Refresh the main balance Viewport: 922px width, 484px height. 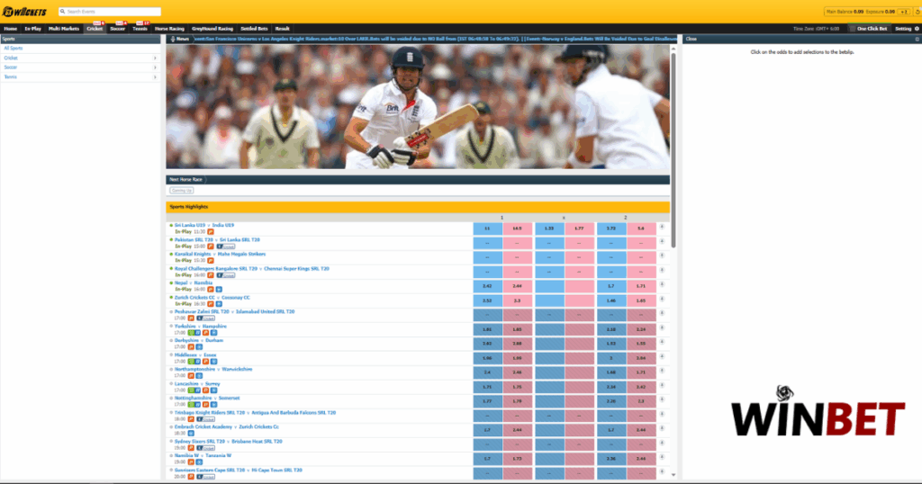[917, 12]
